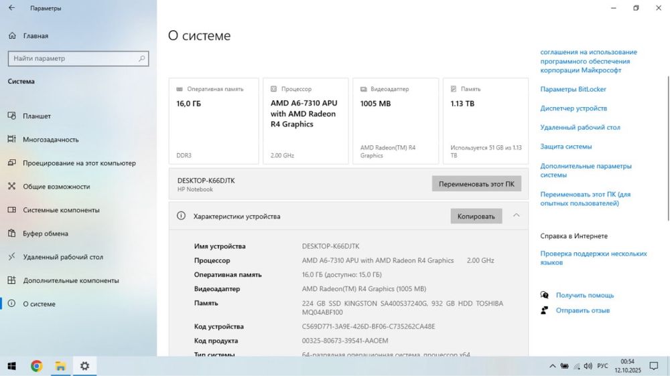Click the Отправить отзыв person icon
This screenshot has height=376, width=670.
(544, 310)
